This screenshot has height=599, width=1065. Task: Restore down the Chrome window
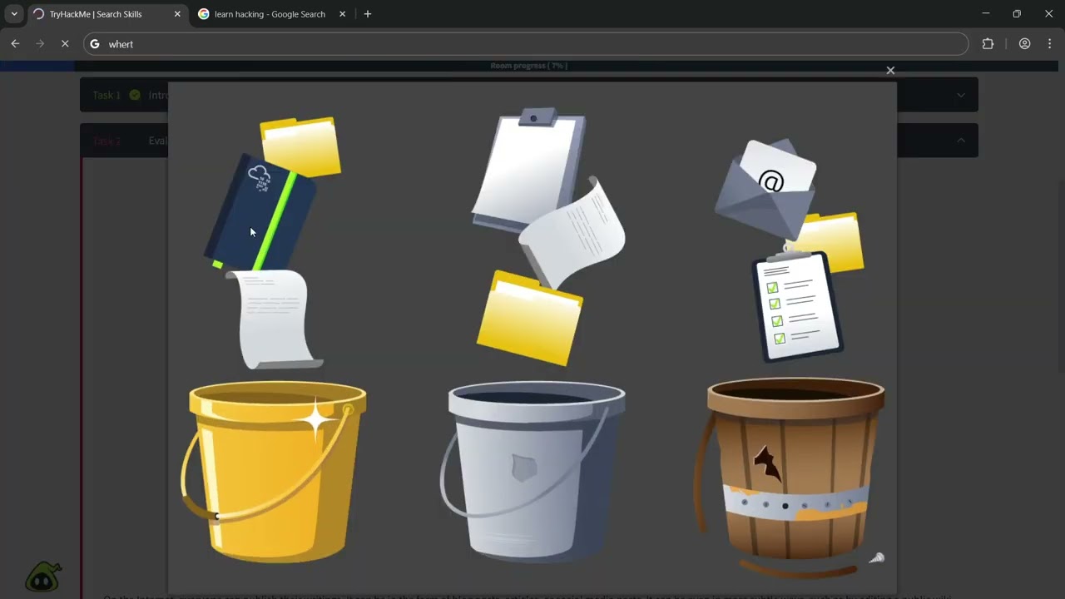pos(1017,14)
